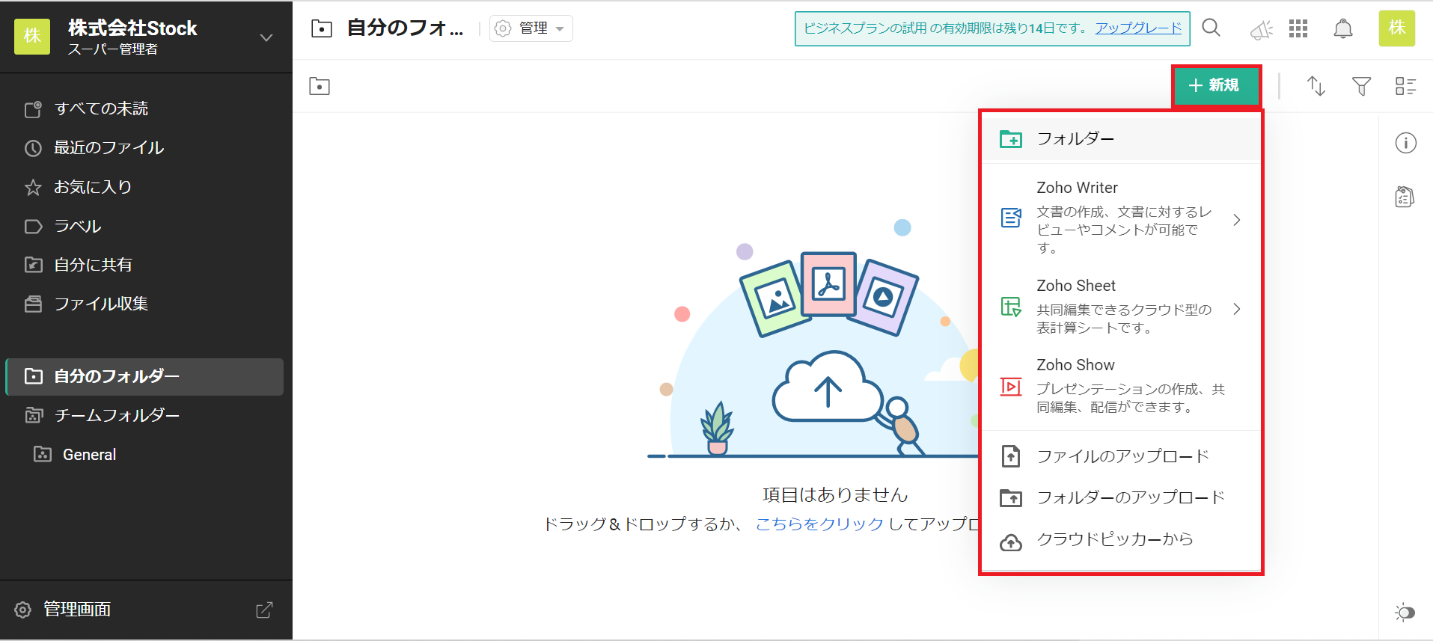
Task: Click the Zoho Sheet spreadsheet icon
Action: click(1011, 307)
